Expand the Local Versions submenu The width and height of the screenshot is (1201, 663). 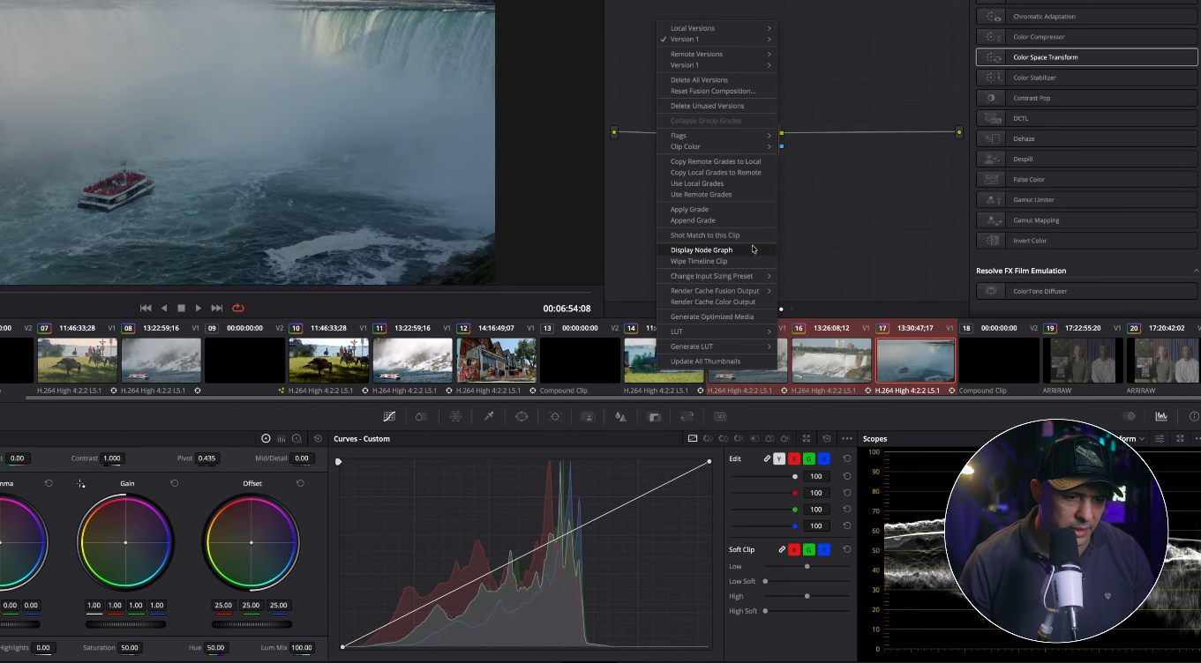718,28
